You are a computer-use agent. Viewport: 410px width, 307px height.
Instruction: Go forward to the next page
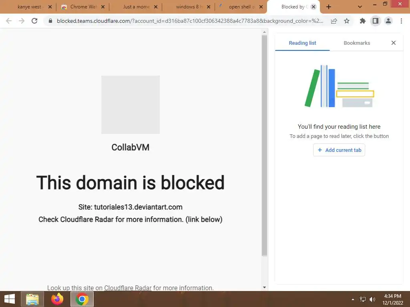click(22, 21)
